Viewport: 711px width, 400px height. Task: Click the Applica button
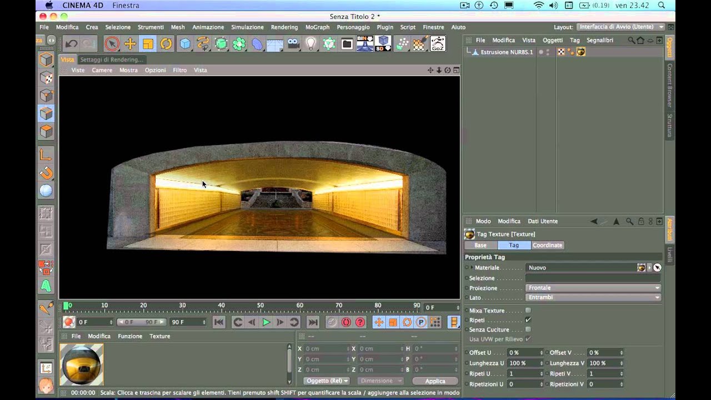435,381
